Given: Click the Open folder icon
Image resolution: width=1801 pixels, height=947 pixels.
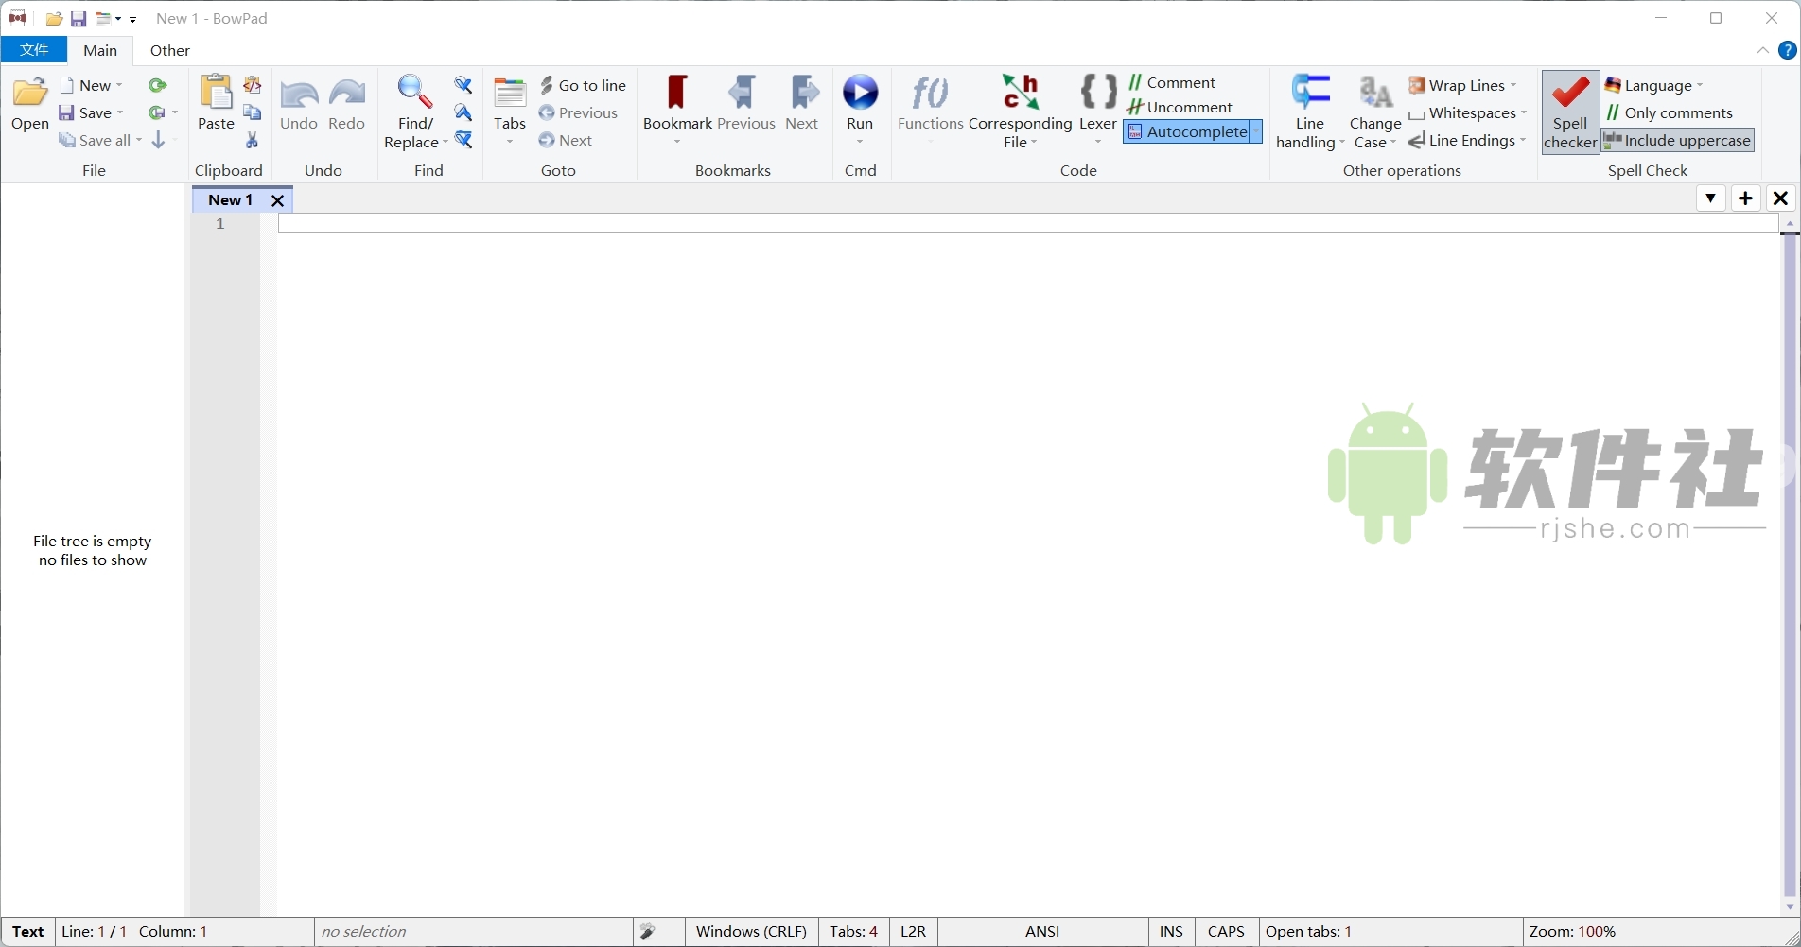Looking at the screenshot, I should click(30, 95).
